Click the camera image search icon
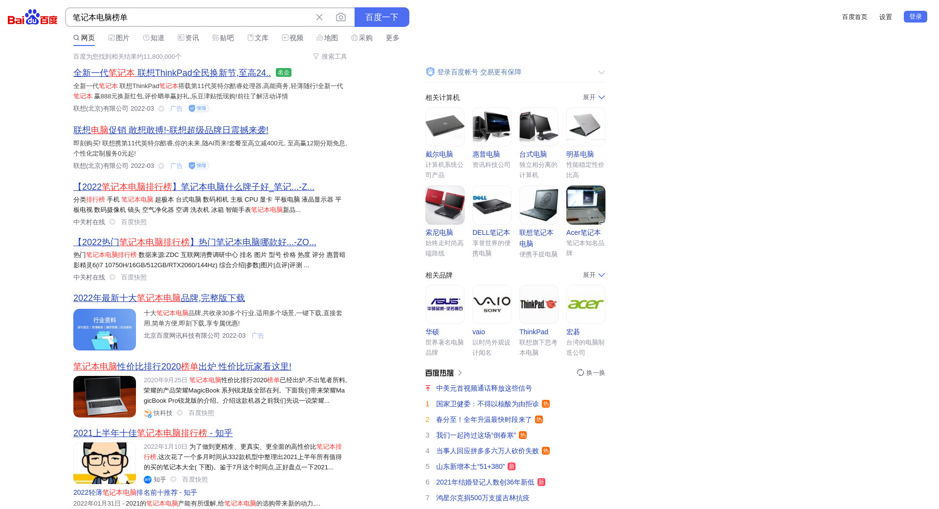The height and width of the screenshot is (509, 939). pyautogui.click(x=341, y=17)
